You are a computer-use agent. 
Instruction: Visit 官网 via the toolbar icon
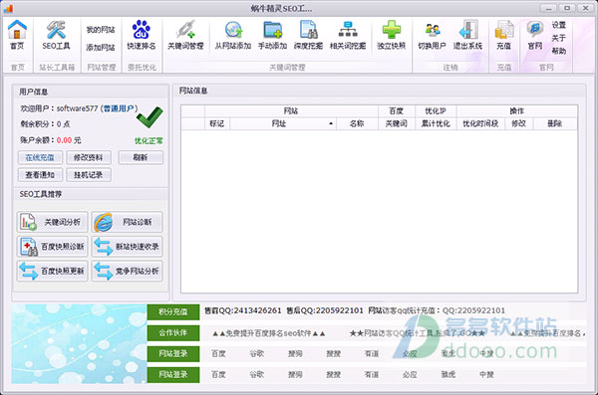(x=535, y=35)
